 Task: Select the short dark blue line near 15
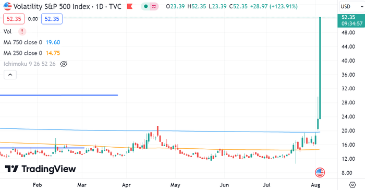click(42, 148)
